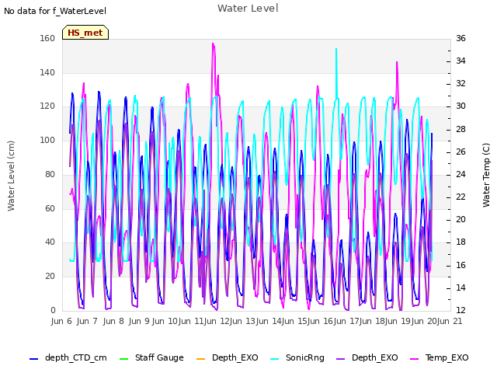Select the SonicRng legend label

tap(305, 357)
